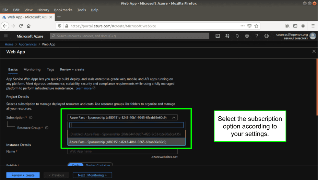Switch to the Monitoring tab
Image resolution: width=318 pixels, height=180 pixels.
pos(32,69)
